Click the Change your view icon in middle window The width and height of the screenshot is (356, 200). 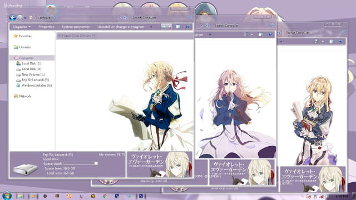(246, 34)
